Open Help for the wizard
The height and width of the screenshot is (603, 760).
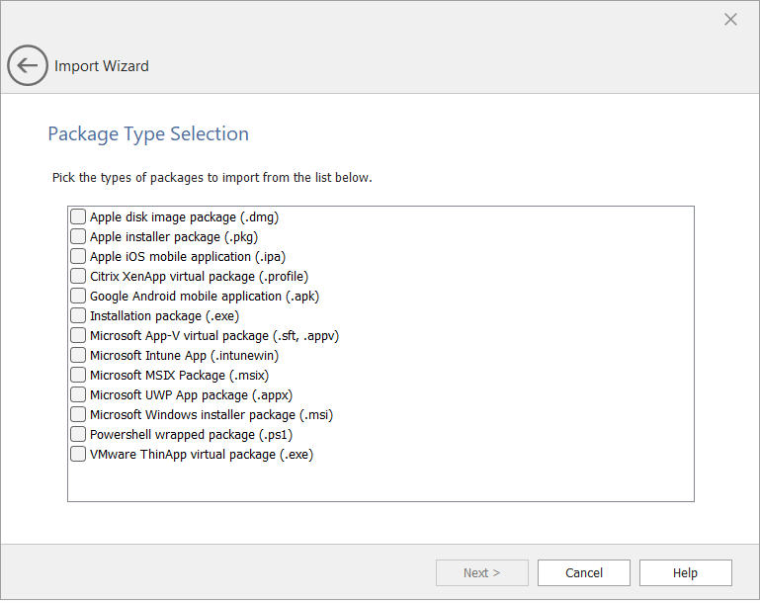[x=685, y=572]
